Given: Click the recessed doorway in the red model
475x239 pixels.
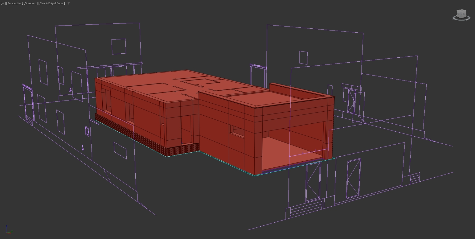Looking at the screenshot, I should pos(186,129).
